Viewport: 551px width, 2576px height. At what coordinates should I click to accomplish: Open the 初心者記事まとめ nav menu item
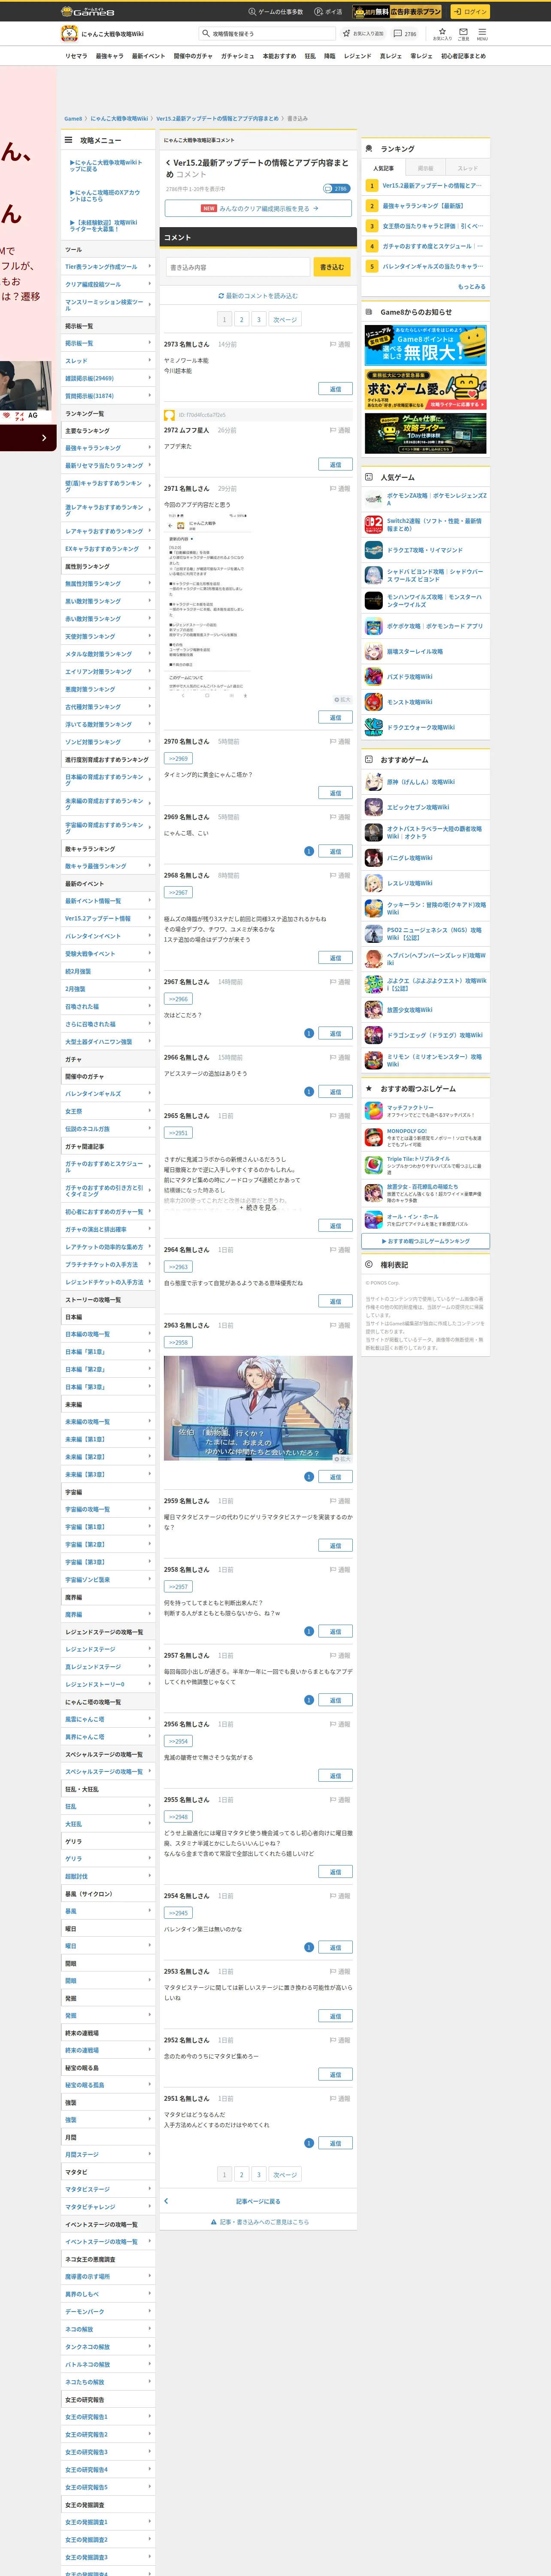[x=463, y=56]
